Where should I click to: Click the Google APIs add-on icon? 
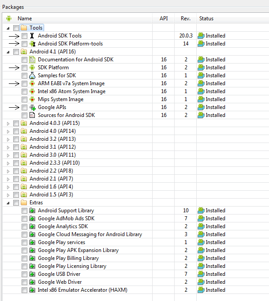(x=33, y=107)
